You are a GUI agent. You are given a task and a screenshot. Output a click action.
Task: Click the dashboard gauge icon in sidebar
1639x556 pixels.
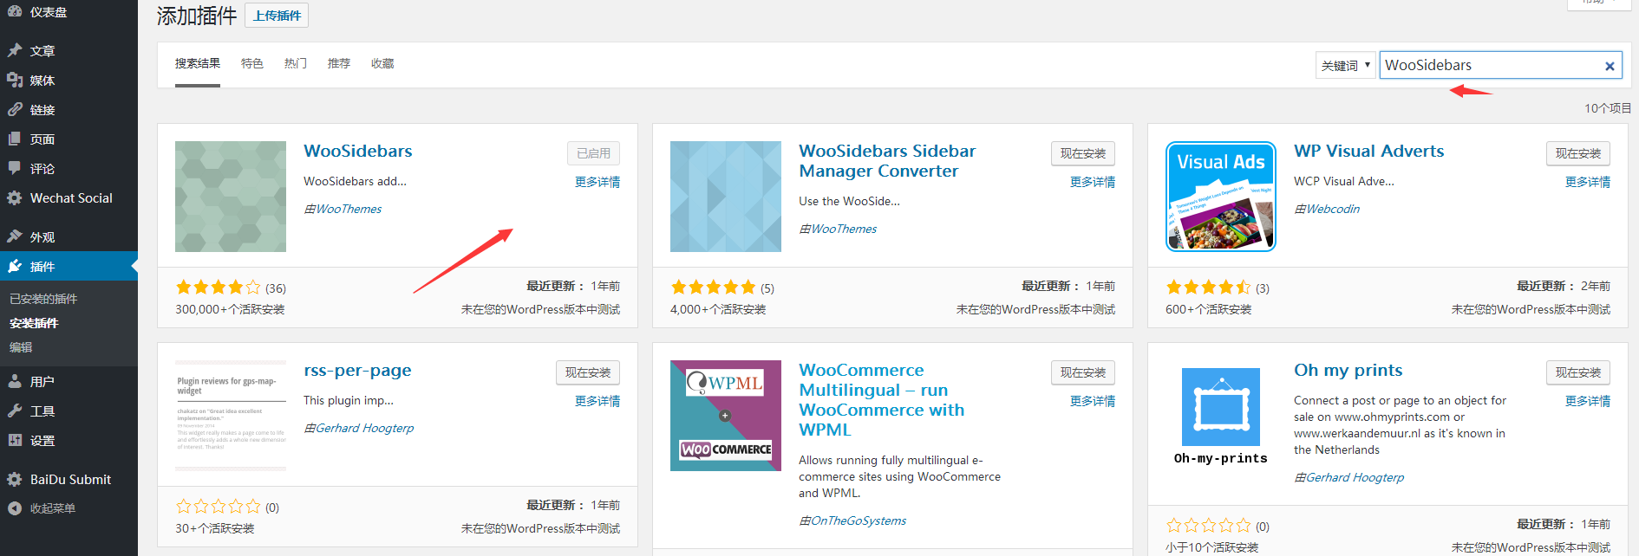pyautogui.click(x=15, y=11)
